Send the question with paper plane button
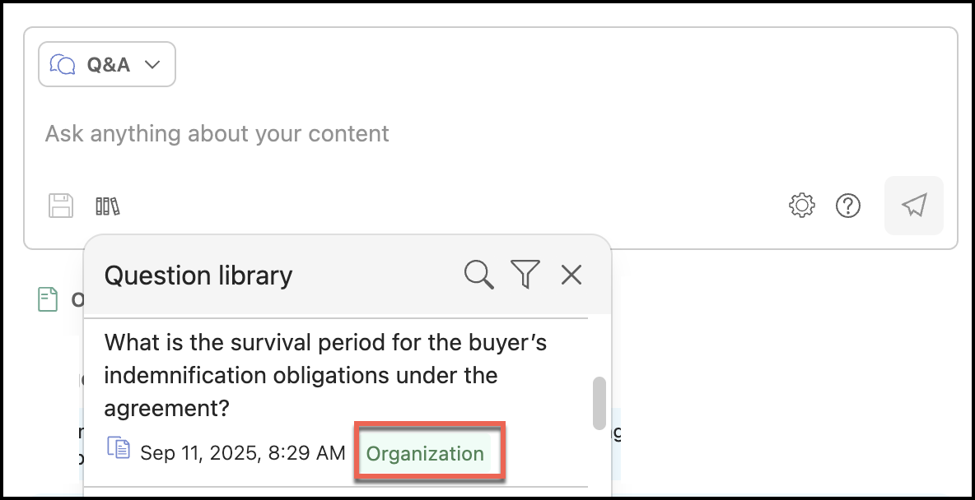This screenshot has height=500, width=975. 914,206
